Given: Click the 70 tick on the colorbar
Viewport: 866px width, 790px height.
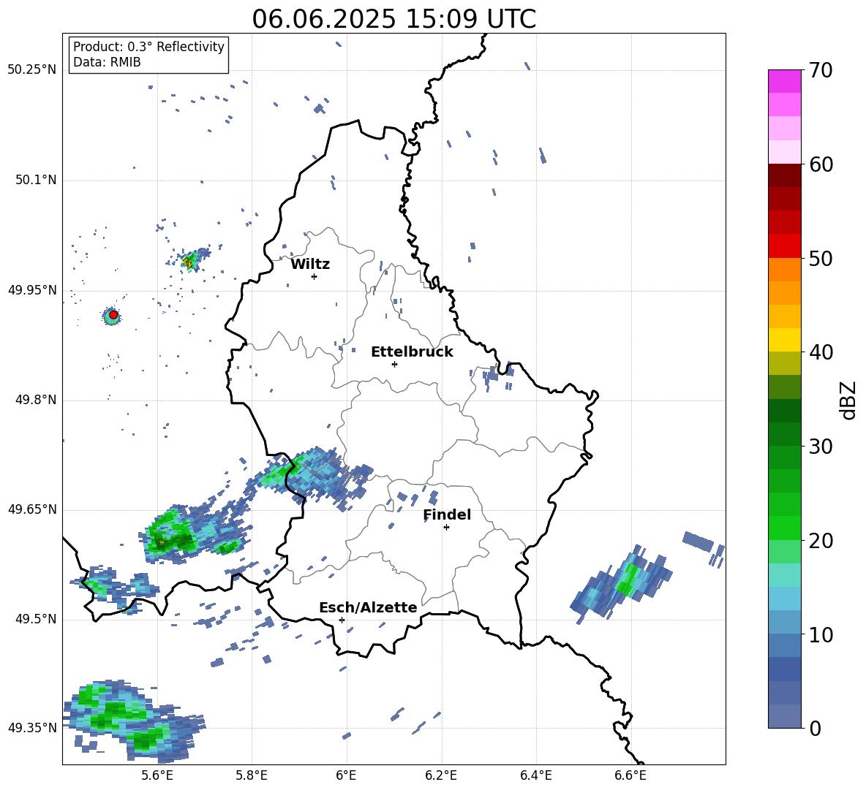Looking at the screenshot, I should coord(821,70).
